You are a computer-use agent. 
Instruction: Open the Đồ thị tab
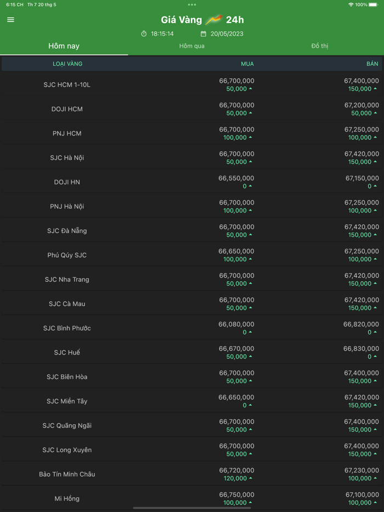tap(320, 46)
